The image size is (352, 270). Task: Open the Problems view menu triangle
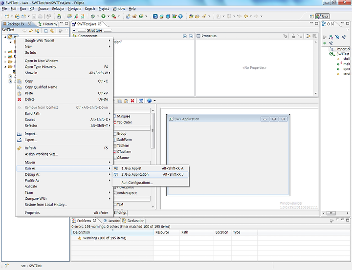[x=337, y=220]
